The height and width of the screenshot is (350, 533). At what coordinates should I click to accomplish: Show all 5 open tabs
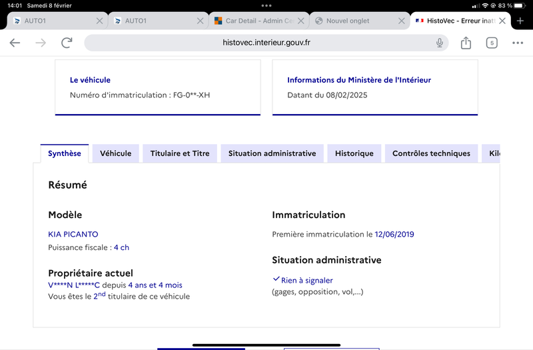point(492,43)
